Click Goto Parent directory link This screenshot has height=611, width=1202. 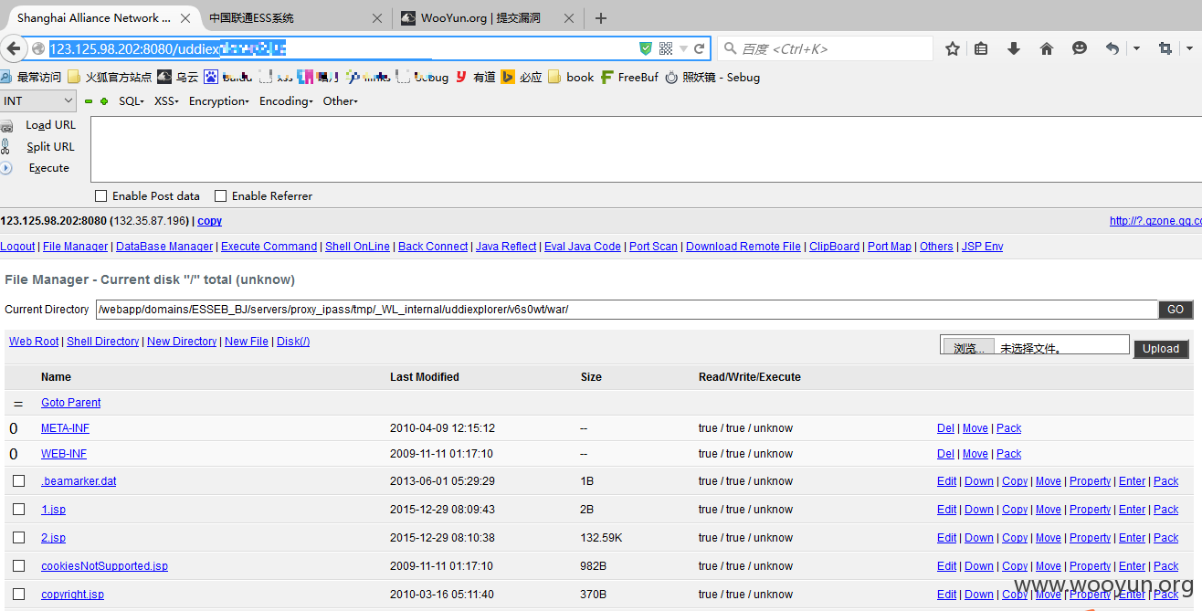(70, 403)
